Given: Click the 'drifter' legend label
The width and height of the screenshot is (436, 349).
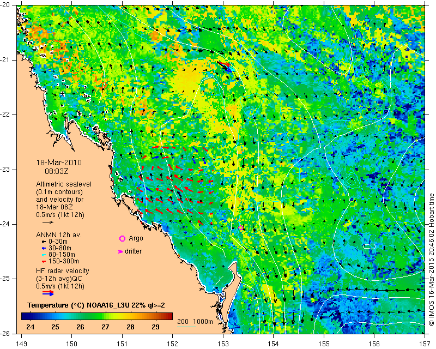Looking at the screenshot, I should [133, 251].
